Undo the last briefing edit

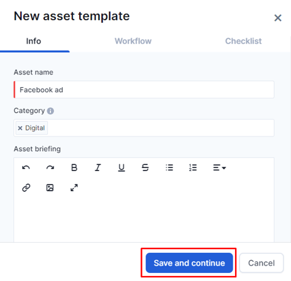(x=26, y=168)
